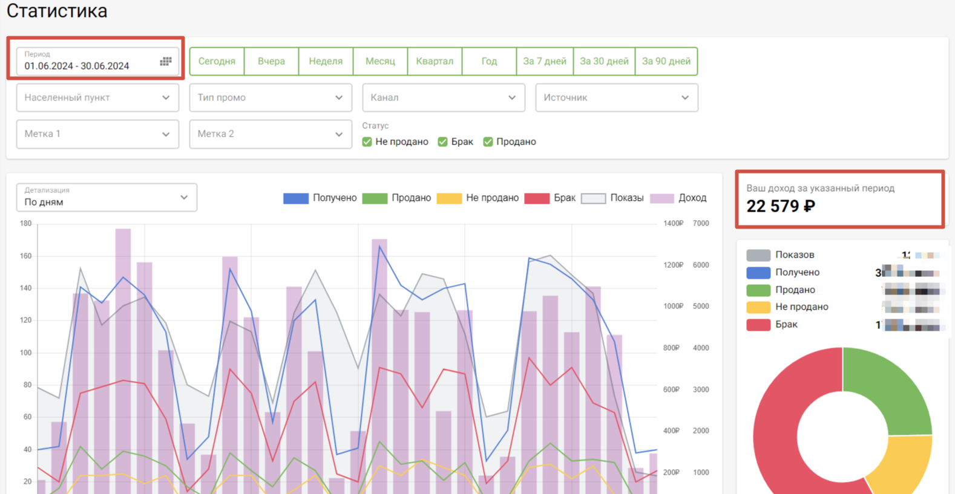Expand the Источник dropdown
Screen dimensions: 955x494
click(x=617, y=97)
